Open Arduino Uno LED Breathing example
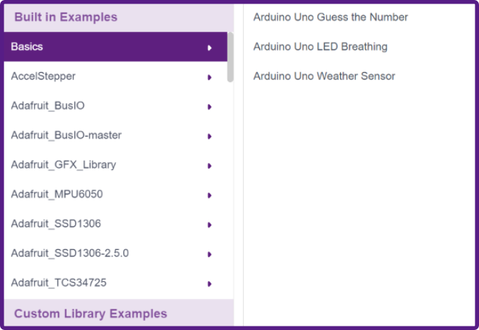479x330 pixels. (320, 47)
